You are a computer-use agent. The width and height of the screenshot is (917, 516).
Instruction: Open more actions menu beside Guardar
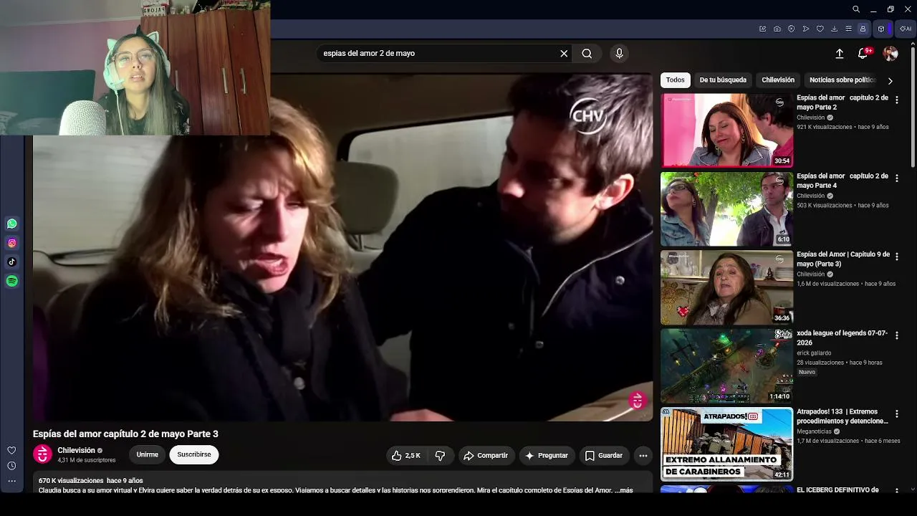coord(643,455)
